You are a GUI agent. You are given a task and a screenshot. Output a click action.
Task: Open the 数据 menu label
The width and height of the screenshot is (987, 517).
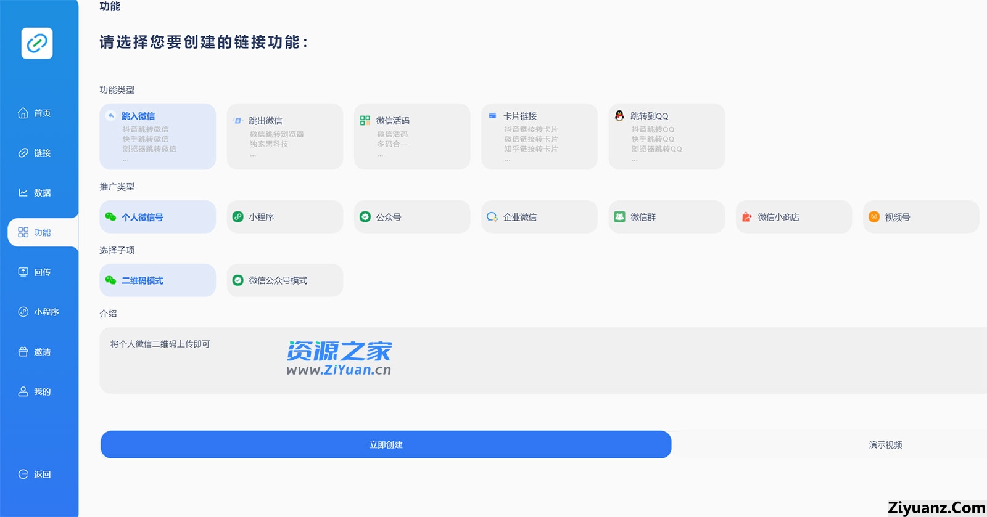click(43, 192)
